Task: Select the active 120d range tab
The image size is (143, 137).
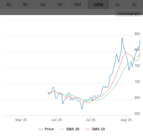Action: (98, 5)
